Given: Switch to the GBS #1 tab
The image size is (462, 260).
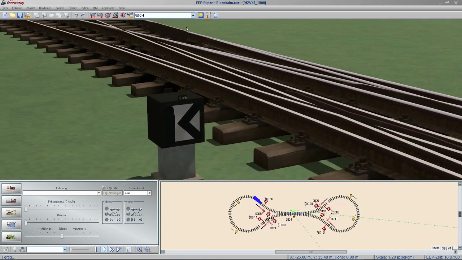Looking at the screenshot, I should click(x=446, y=248).
